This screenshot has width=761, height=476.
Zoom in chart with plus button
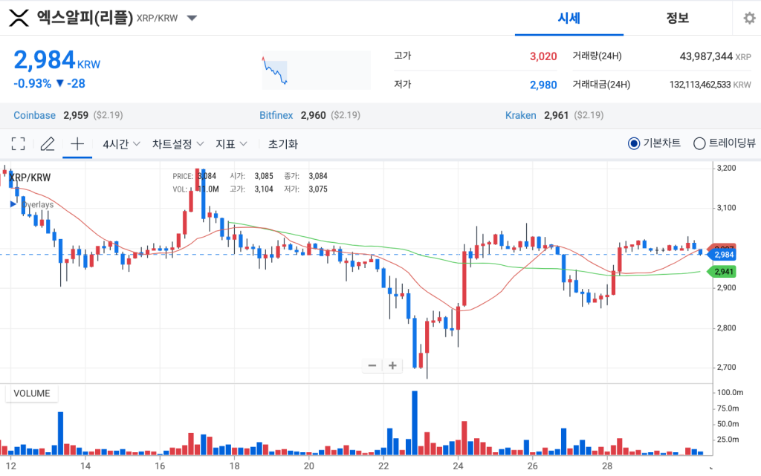tap(392, 365)
